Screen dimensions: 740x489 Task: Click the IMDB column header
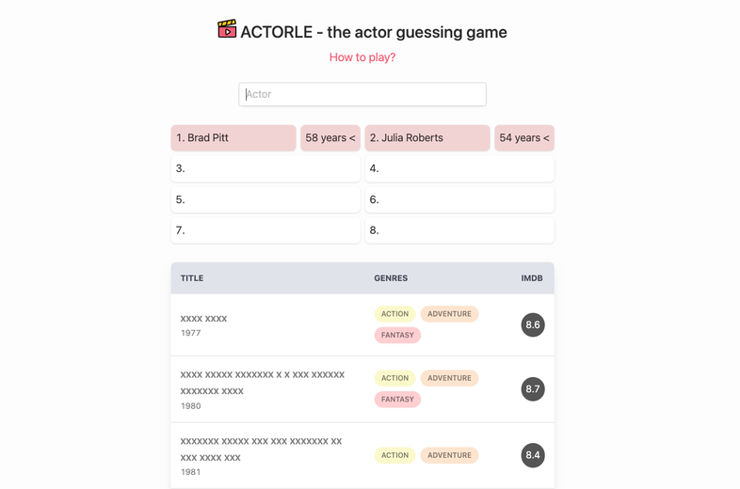(x=532, y=278)
